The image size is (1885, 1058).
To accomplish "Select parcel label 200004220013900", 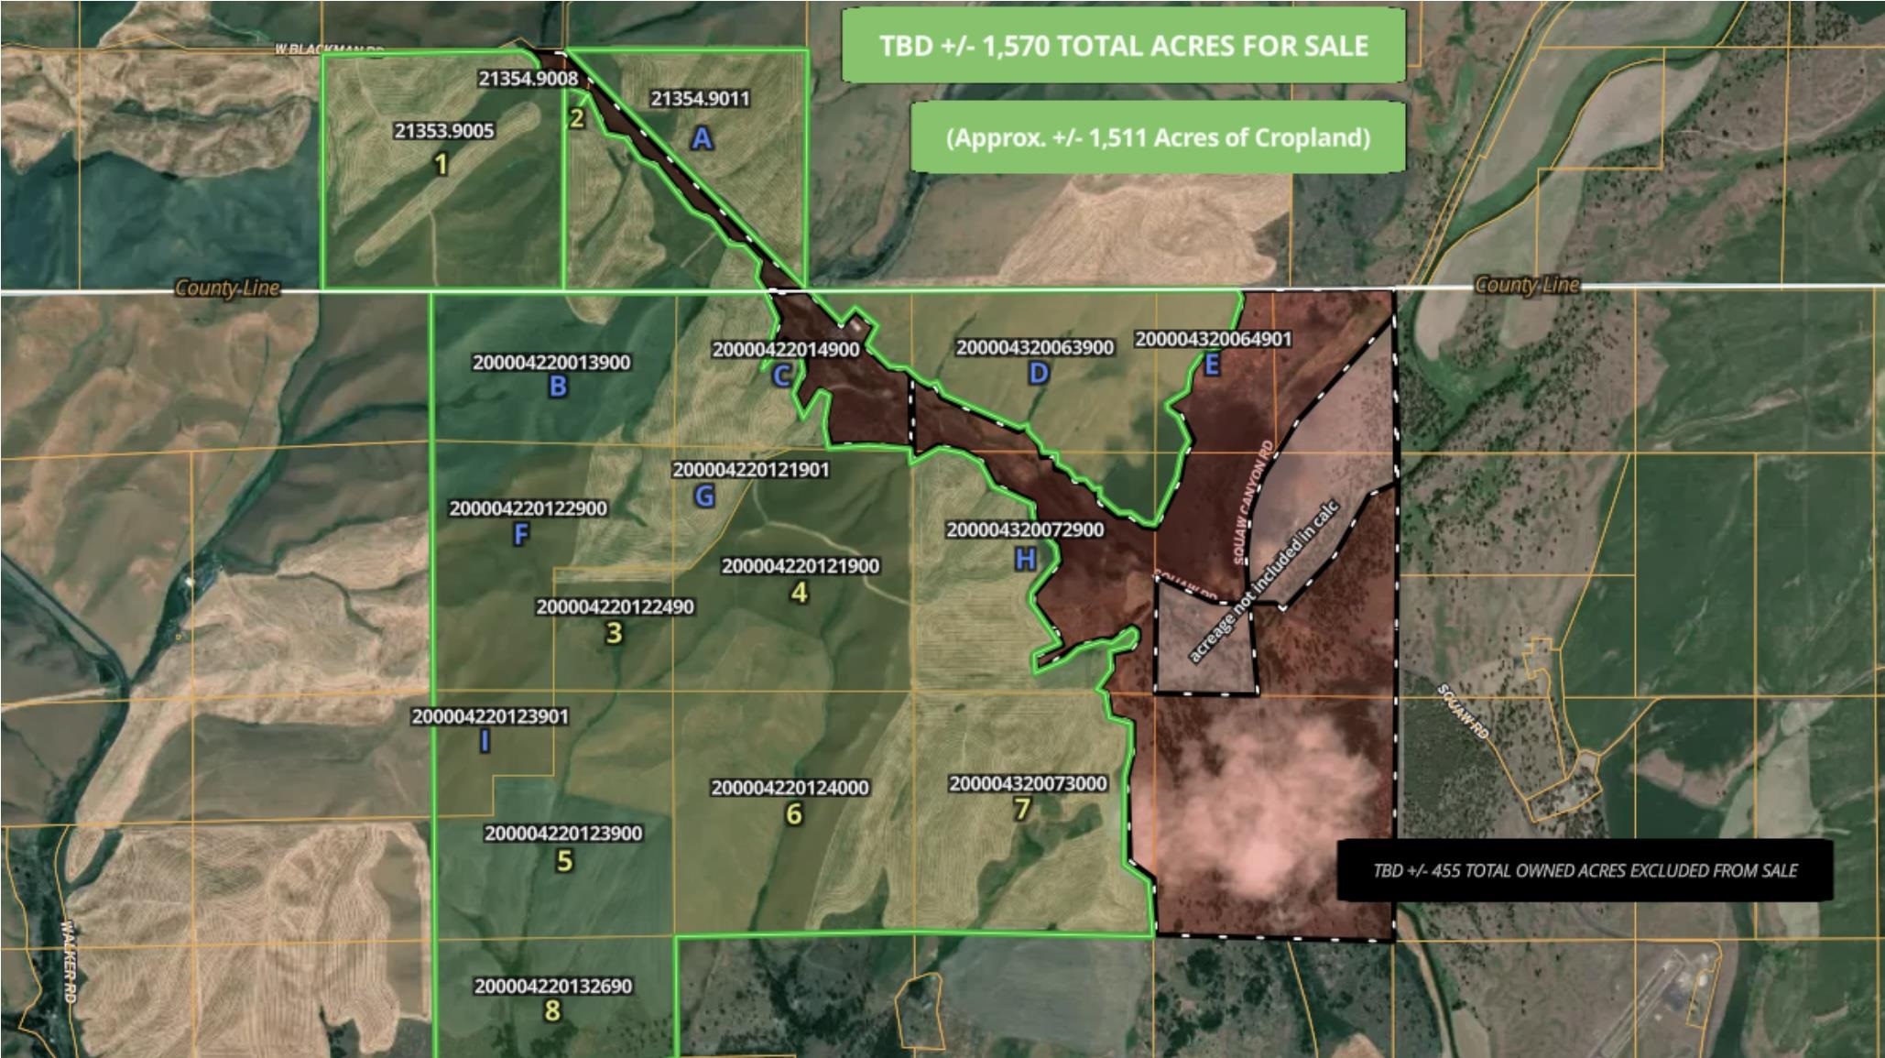I will click(551, 363).
